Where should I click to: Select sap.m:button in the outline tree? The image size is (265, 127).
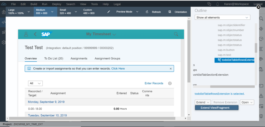(x=226, y=50)
